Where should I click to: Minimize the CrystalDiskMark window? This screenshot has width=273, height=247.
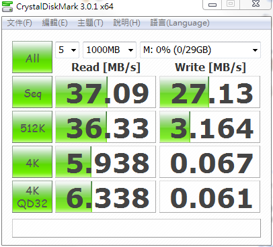212,4
